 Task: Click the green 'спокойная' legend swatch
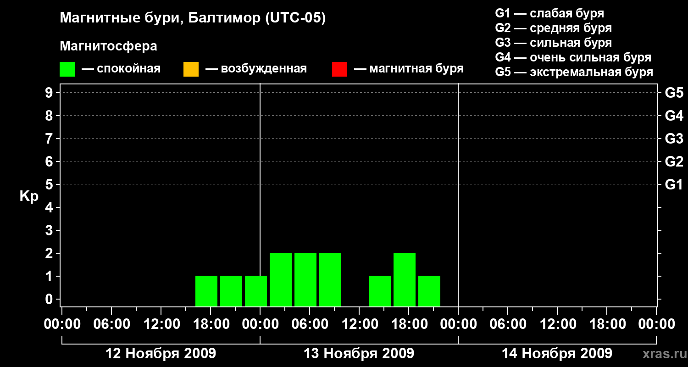(x=67, y=69)
